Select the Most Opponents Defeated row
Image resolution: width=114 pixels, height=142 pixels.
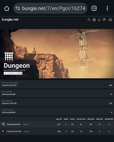pos(57,84)
